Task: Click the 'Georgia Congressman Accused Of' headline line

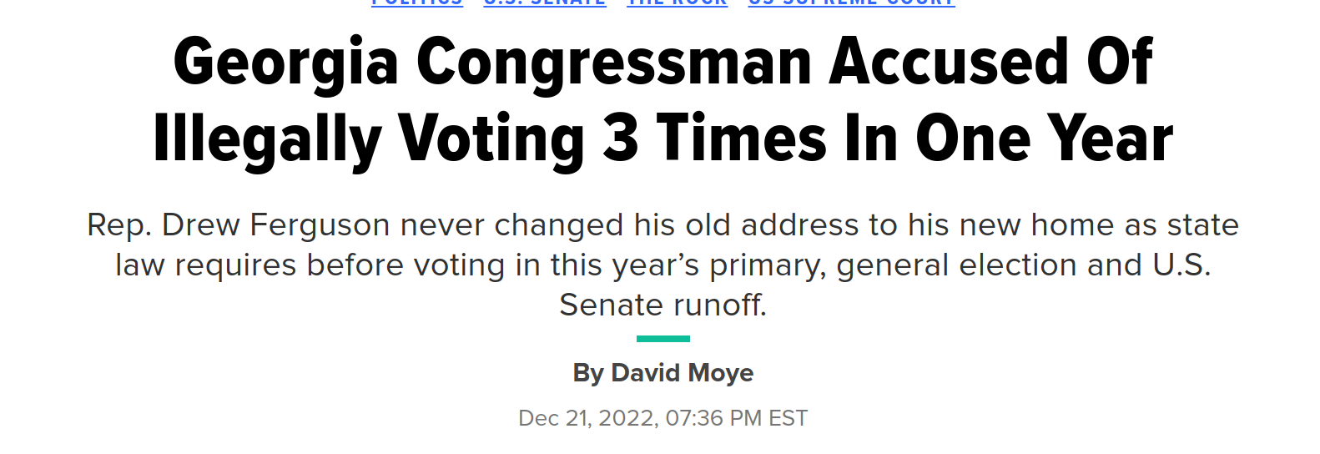Action: (663, 62)
